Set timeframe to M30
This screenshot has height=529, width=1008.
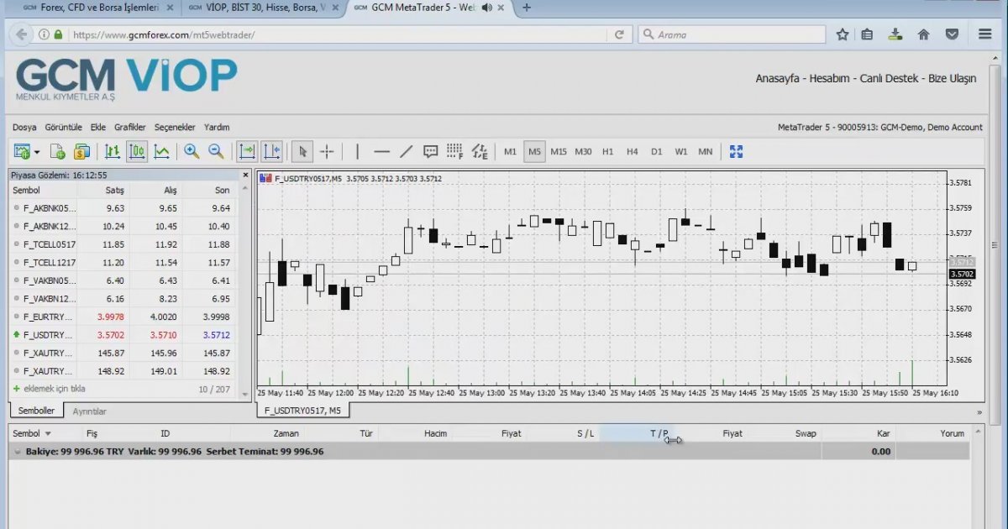point(583,152)
